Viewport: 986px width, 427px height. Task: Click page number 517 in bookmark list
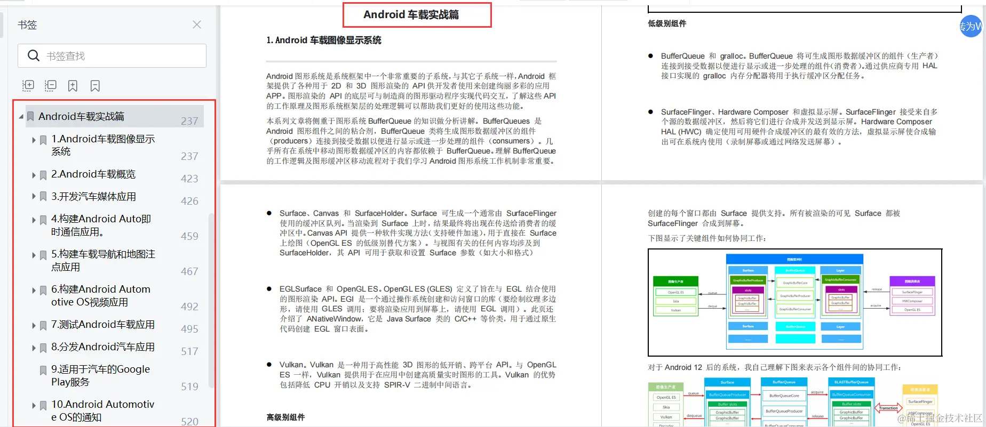(189, 351)
